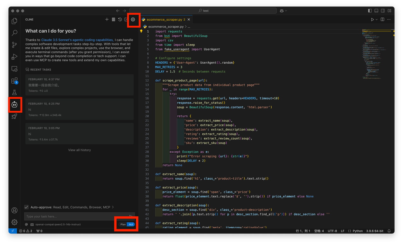This screenshot has width=403, height=244.
Task: Click the test command center search box
Action: (x=203, y=11)
